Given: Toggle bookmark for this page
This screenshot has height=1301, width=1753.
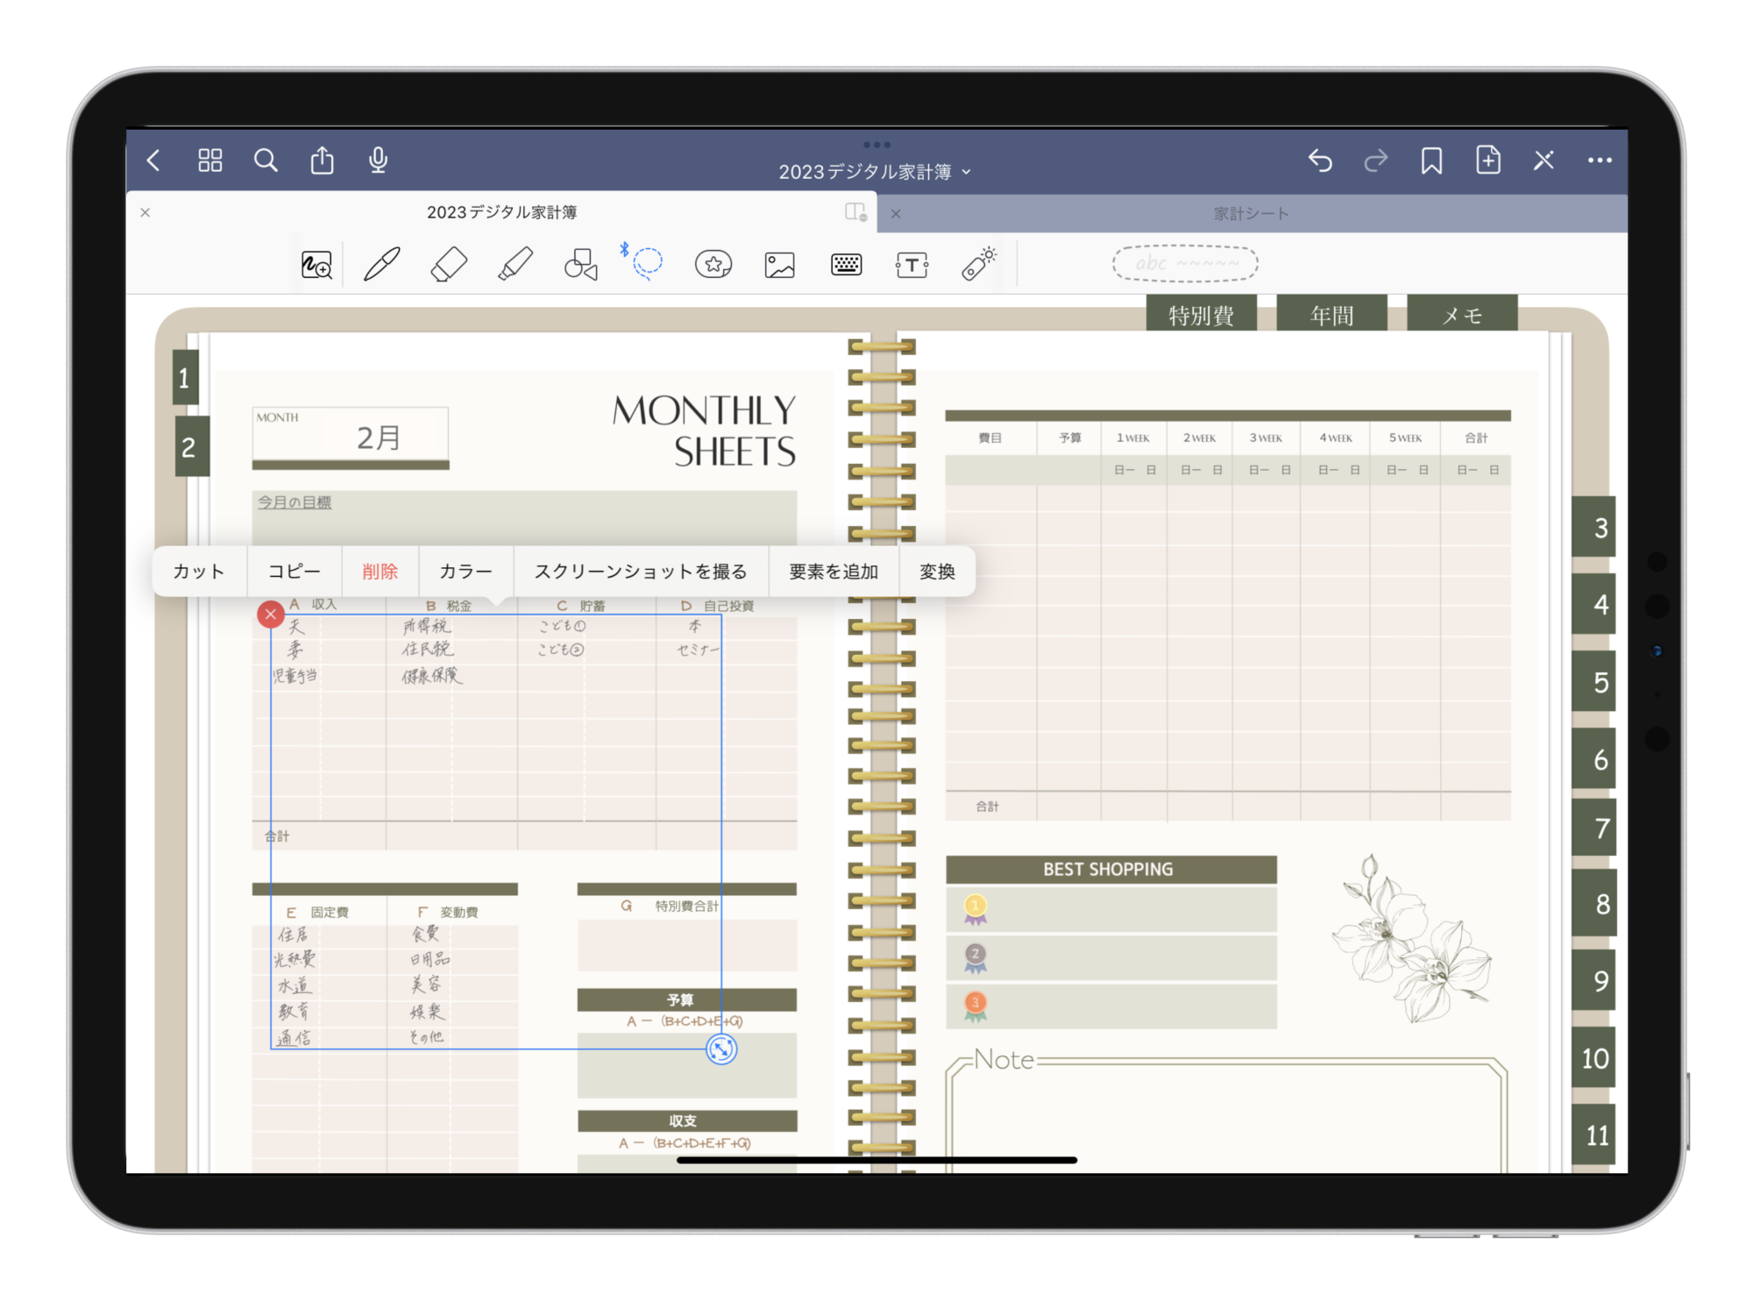Looking at the screenshot, I should click(1431, 160).
